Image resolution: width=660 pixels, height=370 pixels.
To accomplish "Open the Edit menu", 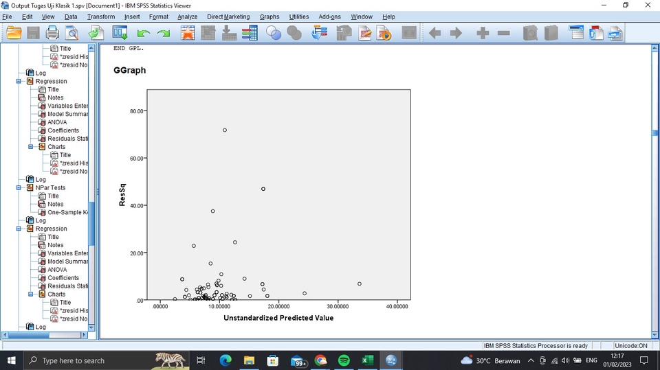I will pyautogui.click(x=27, y=16).
